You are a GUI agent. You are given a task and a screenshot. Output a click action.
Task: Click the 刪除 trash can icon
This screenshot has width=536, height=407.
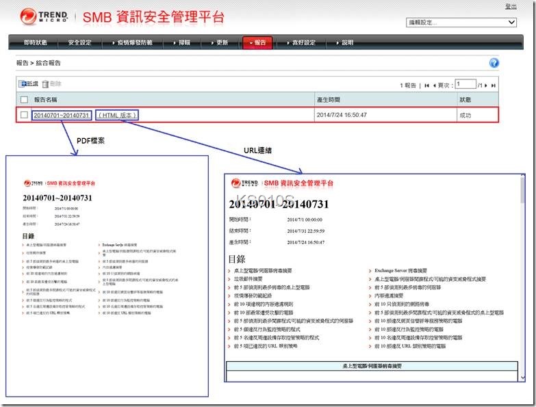[45, 84]
